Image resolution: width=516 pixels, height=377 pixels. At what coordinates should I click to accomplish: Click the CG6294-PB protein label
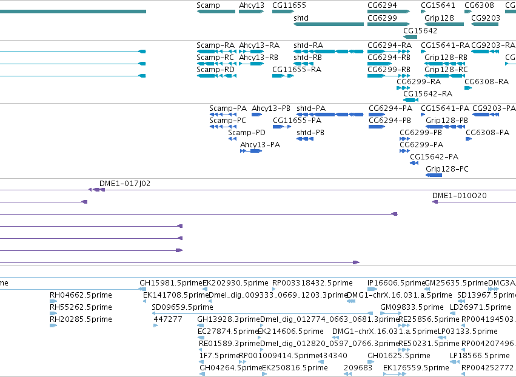[390, 121]
